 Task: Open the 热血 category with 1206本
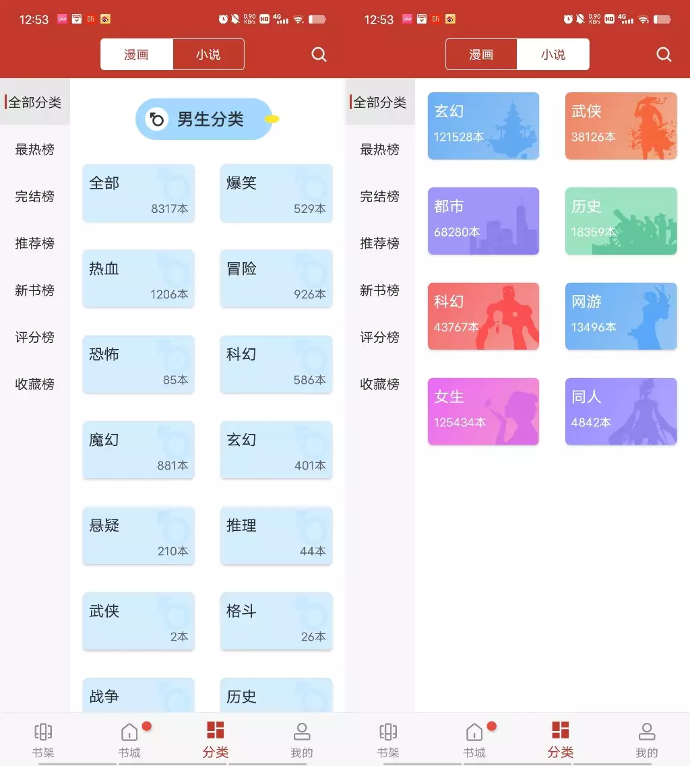138,279
